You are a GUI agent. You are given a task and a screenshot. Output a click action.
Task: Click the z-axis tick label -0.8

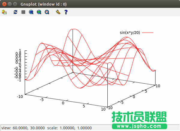tap(18, 77)
